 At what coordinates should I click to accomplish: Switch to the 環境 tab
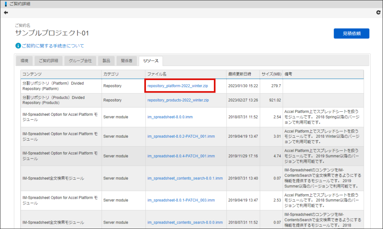click(24, 61)
